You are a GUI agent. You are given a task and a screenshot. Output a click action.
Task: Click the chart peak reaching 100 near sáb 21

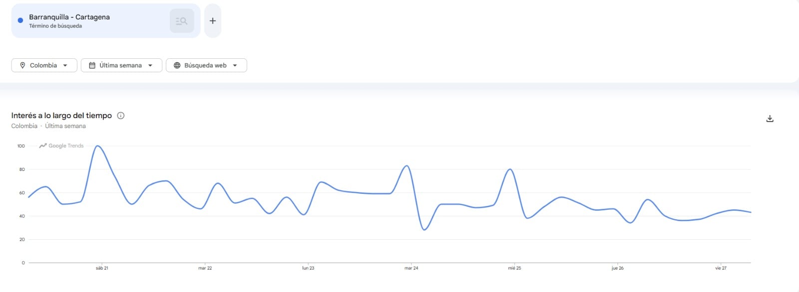pos(98,146)
